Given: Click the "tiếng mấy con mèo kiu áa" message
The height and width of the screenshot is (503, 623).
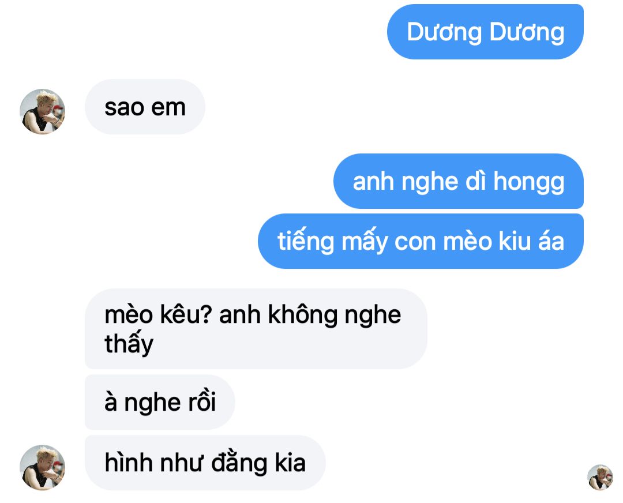Looking at the screenshot, I should 421,241.
